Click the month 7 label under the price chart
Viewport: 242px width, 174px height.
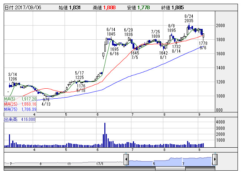tap(132, 115)
